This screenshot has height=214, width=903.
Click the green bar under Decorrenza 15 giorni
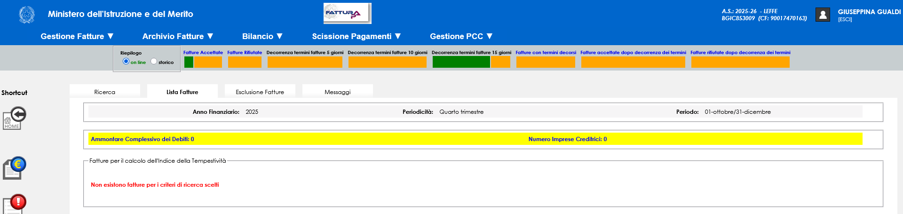(x=461, y=62)
